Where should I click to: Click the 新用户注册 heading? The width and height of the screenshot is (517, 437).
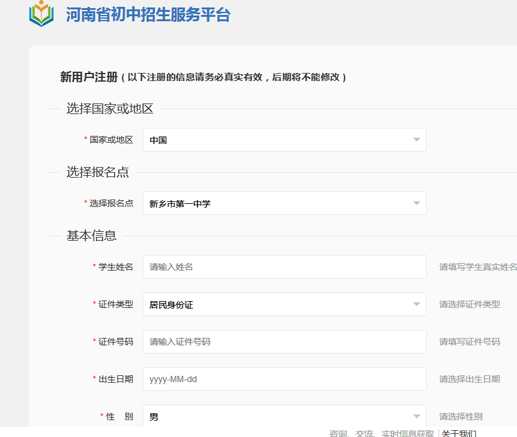pyautogui.click(x=88, y=77)
